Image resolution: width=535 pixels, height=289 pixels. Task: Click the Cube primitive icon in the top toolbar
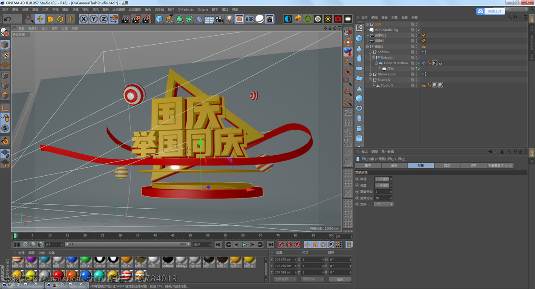coord(159,19)
